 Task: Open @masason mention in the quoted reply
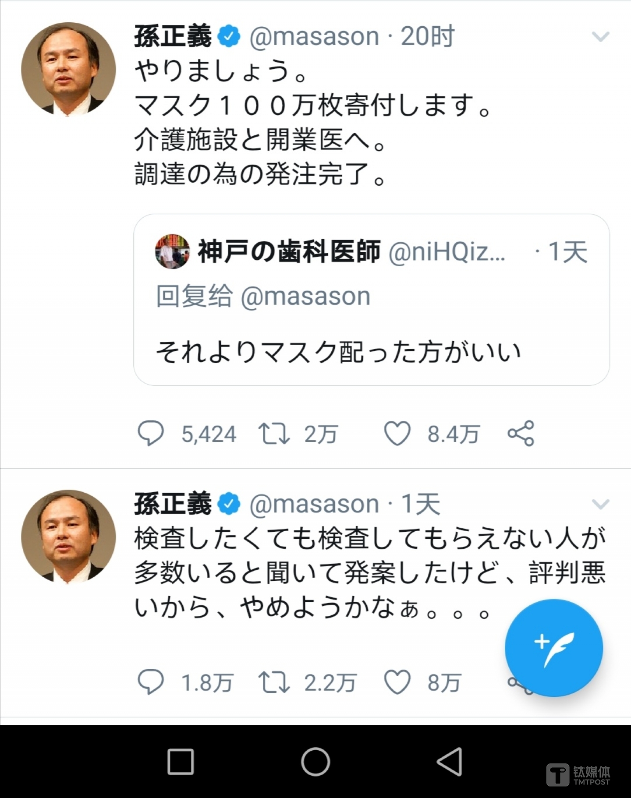tap(305, 297)
